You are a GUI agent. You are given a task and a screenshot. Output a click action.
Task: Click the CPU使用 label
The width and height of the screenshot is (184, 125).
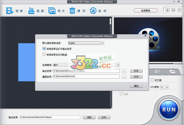point(155,87)
